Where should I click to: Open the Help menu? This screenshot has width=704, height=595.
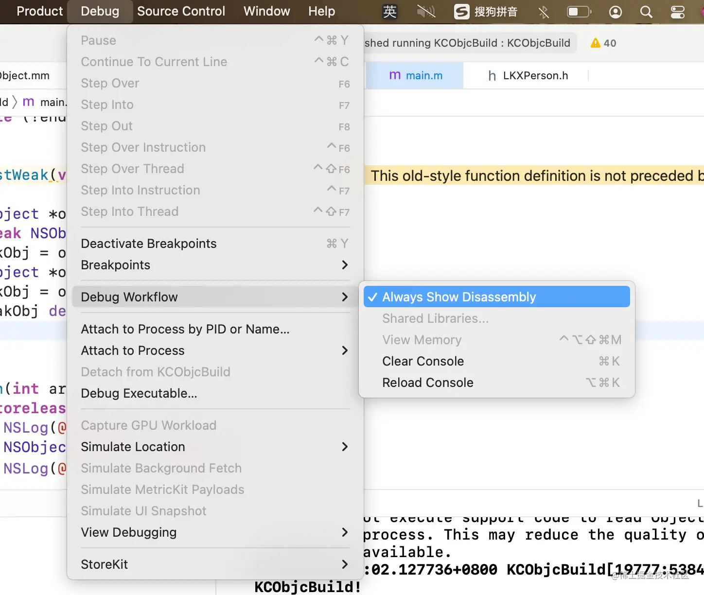(x=321, y=12)
